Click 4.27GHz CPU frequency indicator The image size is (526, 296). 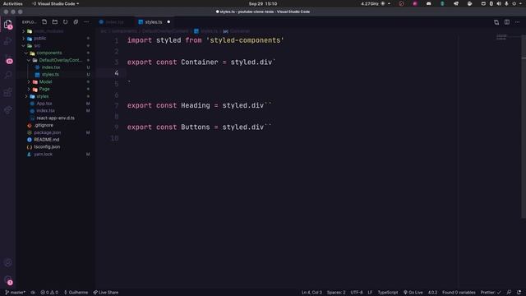[x=370, y=3]
